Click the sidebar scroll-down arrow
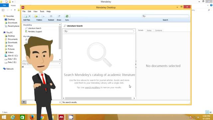213x120 pixels. tap(60, 59)
